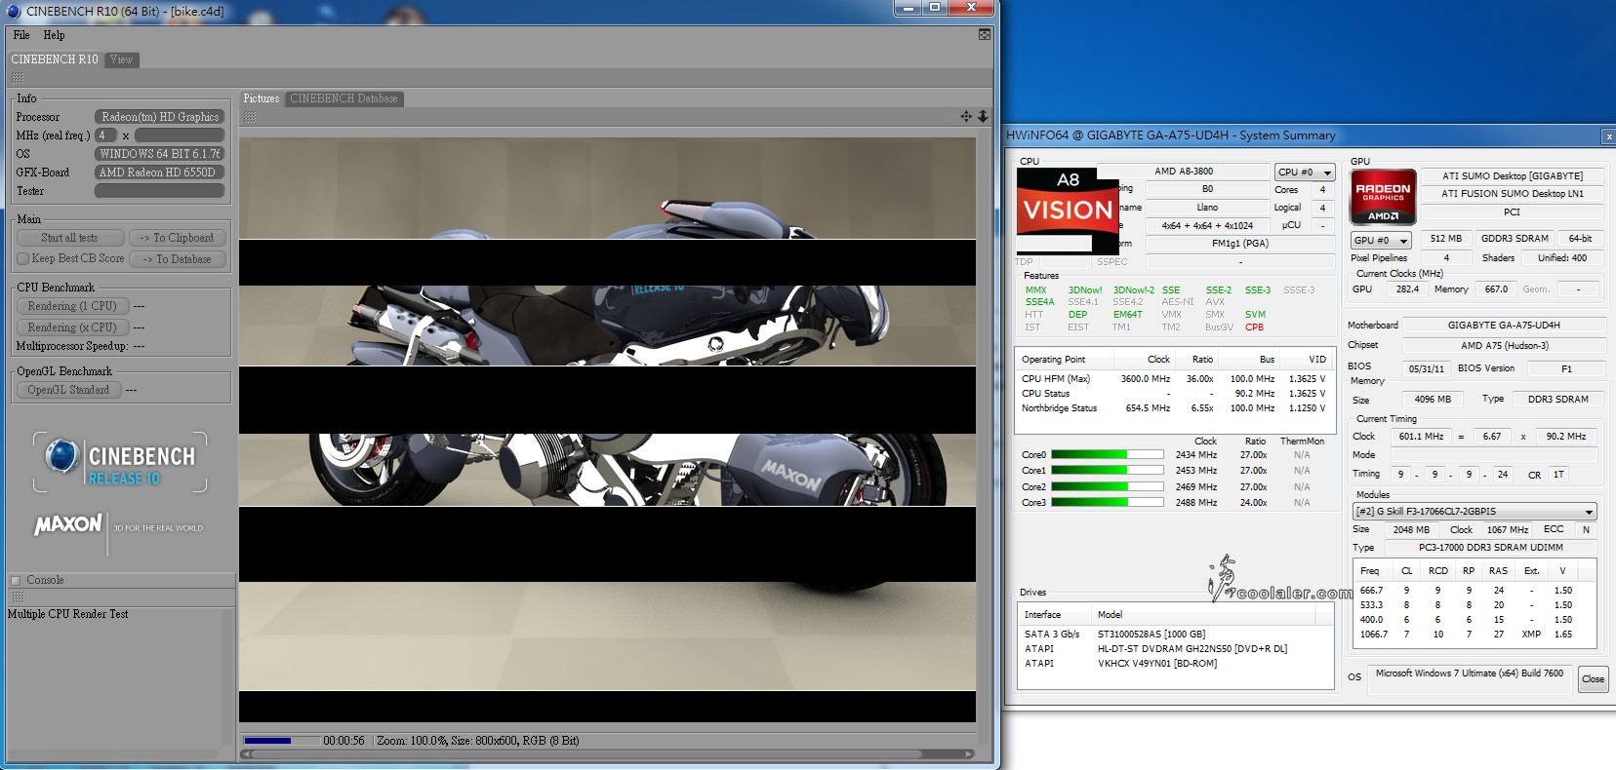
Task: Run Rendering (1 CPU) benchmark
Action: pyautogui.click(x=72, y=306)
